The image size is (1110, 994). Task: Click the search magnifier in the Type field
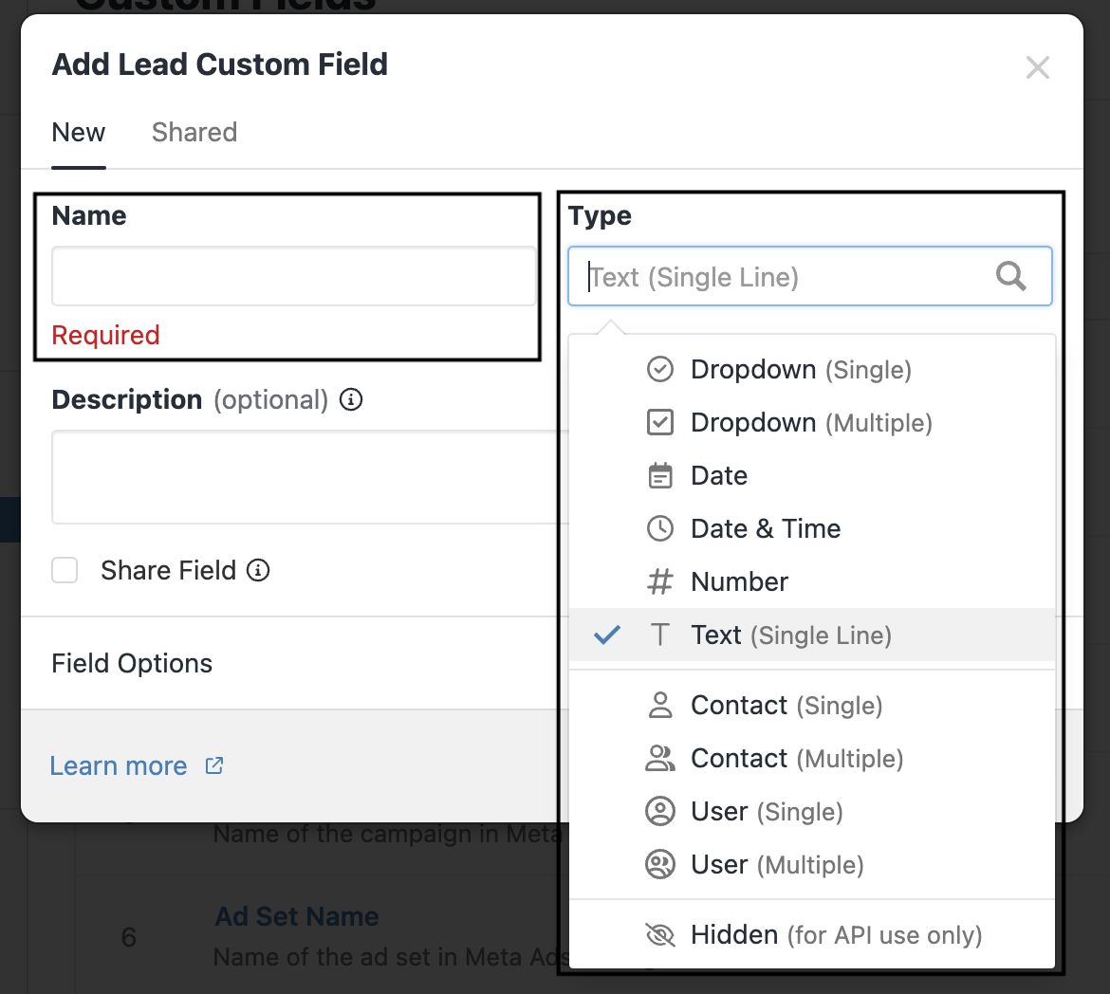pos(1010,276)
